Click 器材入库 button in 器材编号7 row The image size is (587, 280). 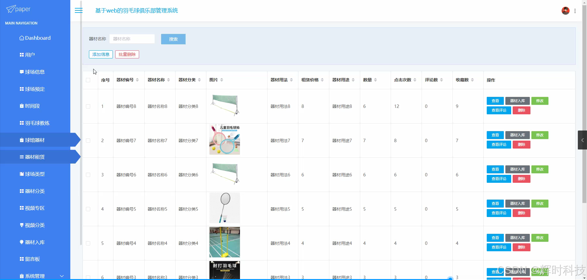coord(518,135)
